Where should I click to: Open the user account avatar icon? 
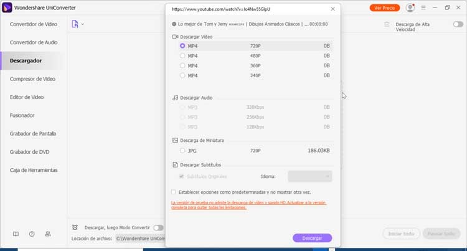[x=410, y=7]
